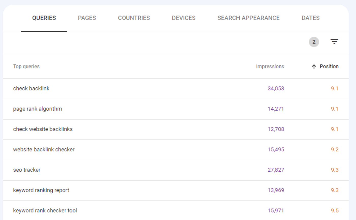Select the DEVICES tab
This screenshot has height=220, width=356.
point(184,18)
